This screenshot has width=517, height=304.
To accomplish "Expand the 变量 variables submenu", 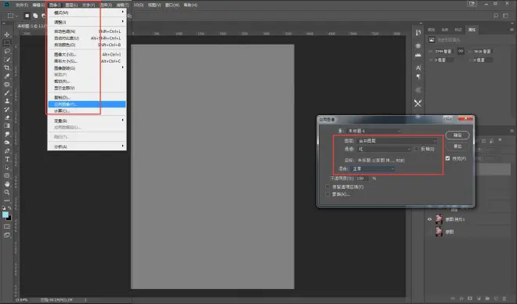I will pyautogui.click(x=87, y=121).
